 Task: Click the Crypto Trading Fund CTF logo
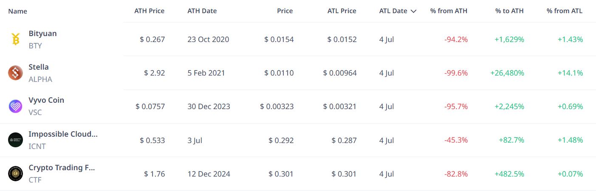coord(15,174)
